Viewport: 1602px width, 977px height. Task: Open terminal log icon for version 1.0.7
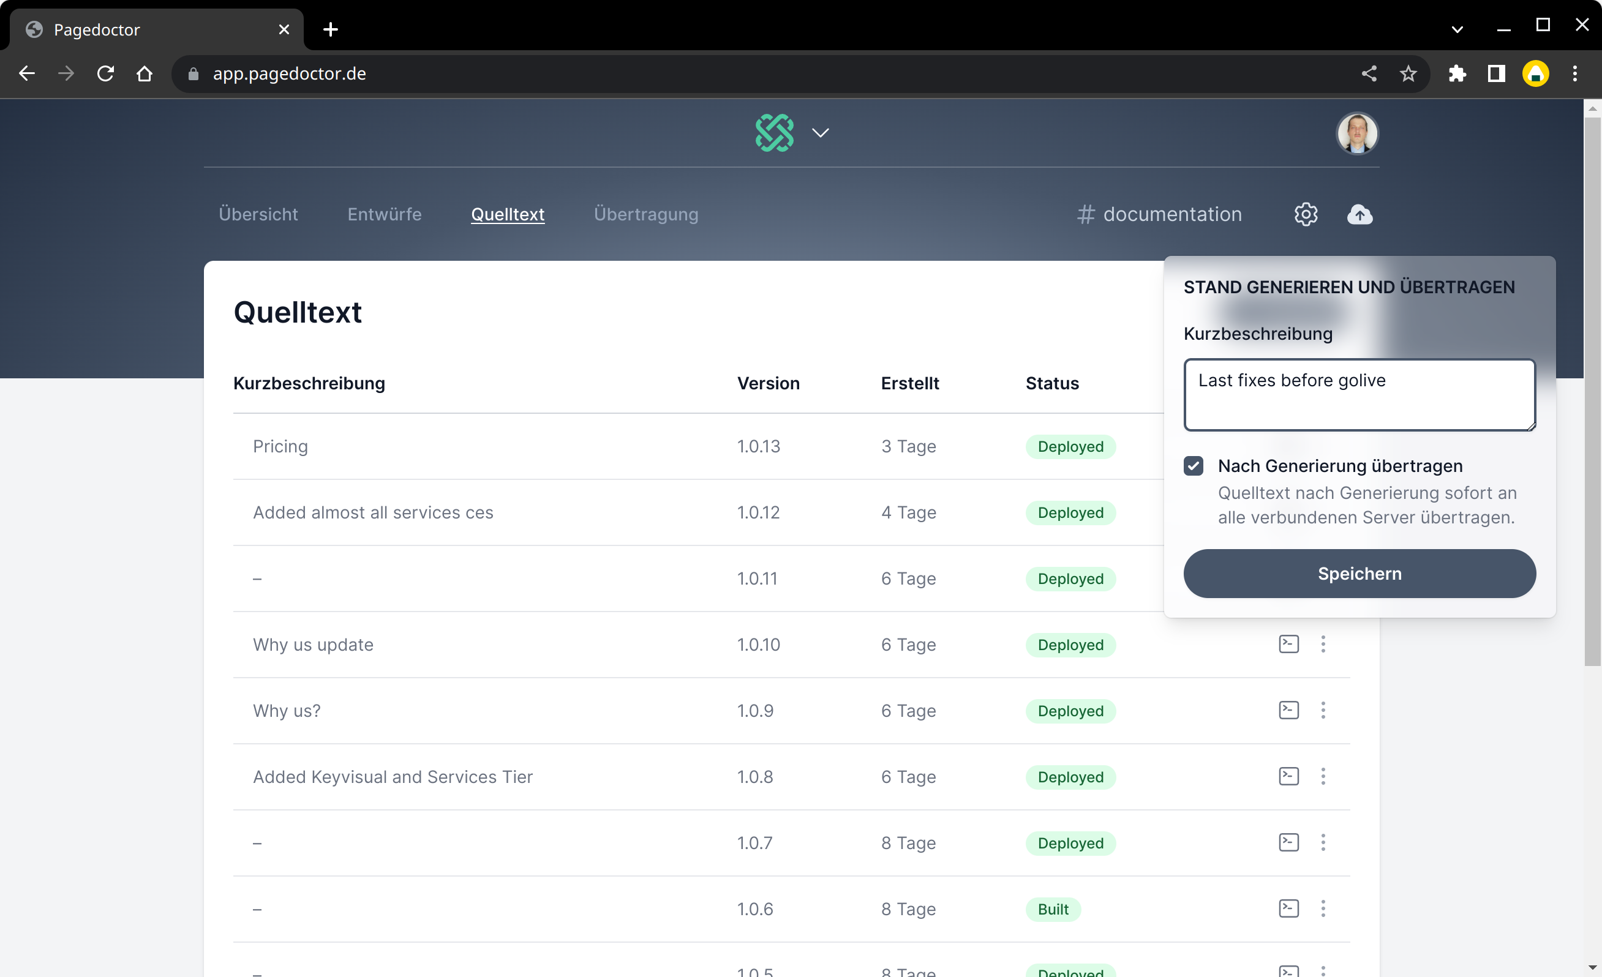[x=1288, y=842]
